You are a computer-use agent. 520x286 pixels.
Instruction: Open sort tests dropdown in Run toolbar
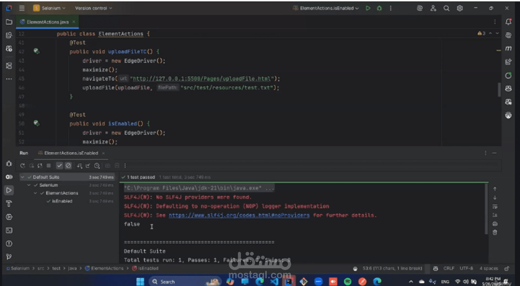[79, 166]
